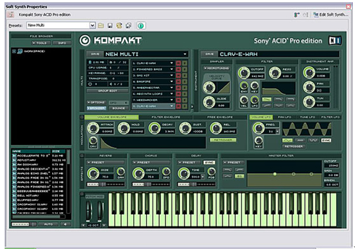Toggle the LFO Sync button
This screenshot has height=251, width=355.
[x=326, y=140]
